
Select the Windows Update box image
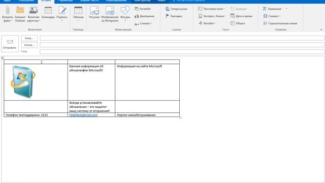click(x=23, y=81)
